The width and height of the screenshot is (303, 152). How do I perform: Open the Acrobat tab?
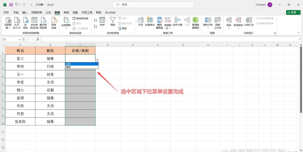click(x=110, y=12)
